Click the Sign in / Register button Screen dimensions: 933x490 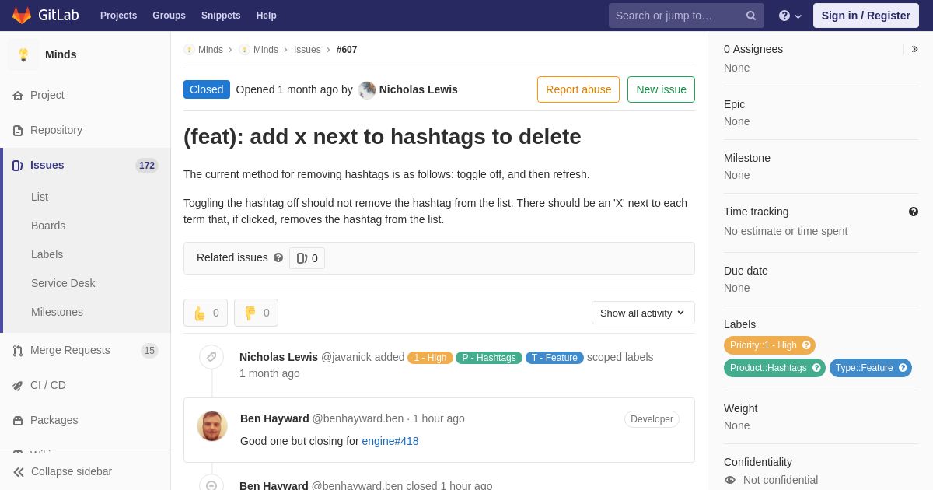coord(865,16)
